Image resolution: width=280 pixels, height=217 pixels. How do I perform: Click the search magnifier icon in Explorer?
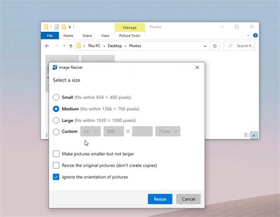click(230, 46)
